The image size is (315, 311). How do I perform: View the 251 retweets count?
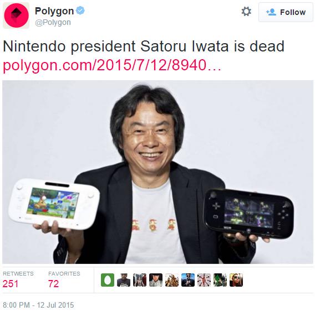[x=11, y=284]
